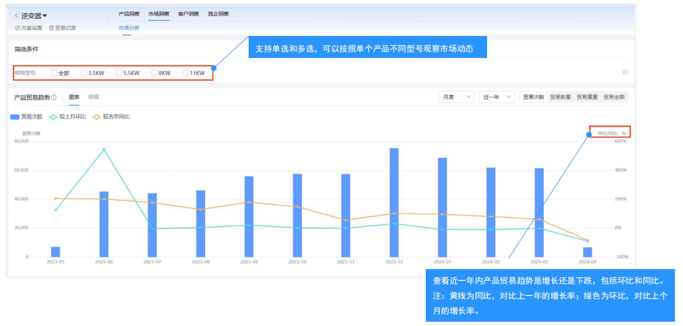Enable the 5.5KW filter checkbox

click(118, 73)
